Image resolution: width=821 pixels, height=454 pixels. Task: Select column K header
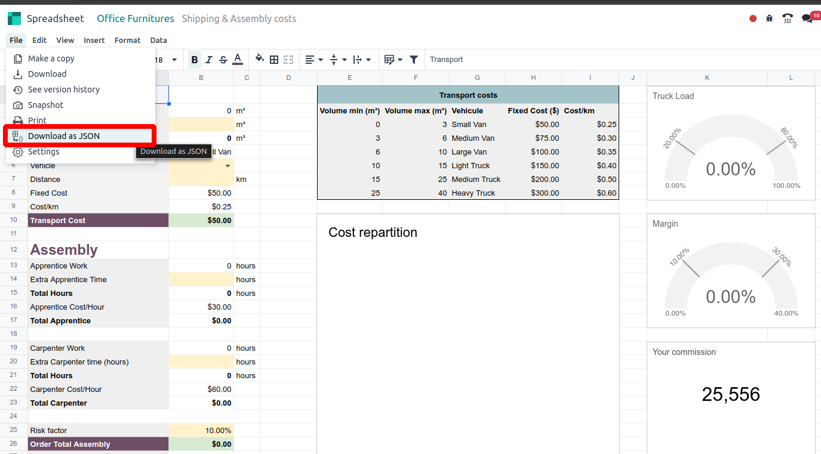pos(708,78)
